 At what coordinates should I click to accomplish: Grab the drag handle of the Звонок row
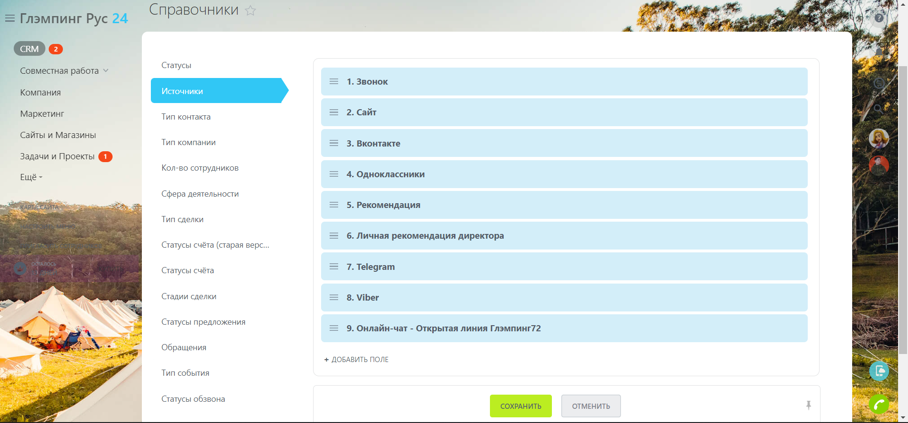click(x=334, y=81)
